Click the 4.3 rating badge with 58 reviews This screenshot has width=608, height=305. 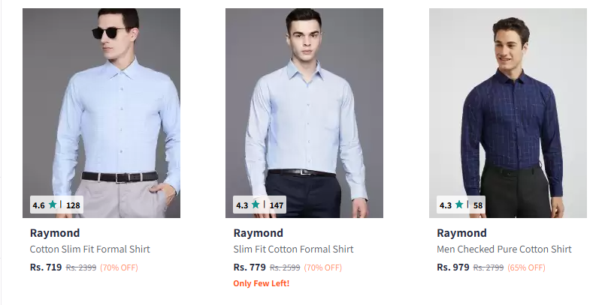[461, 205]
